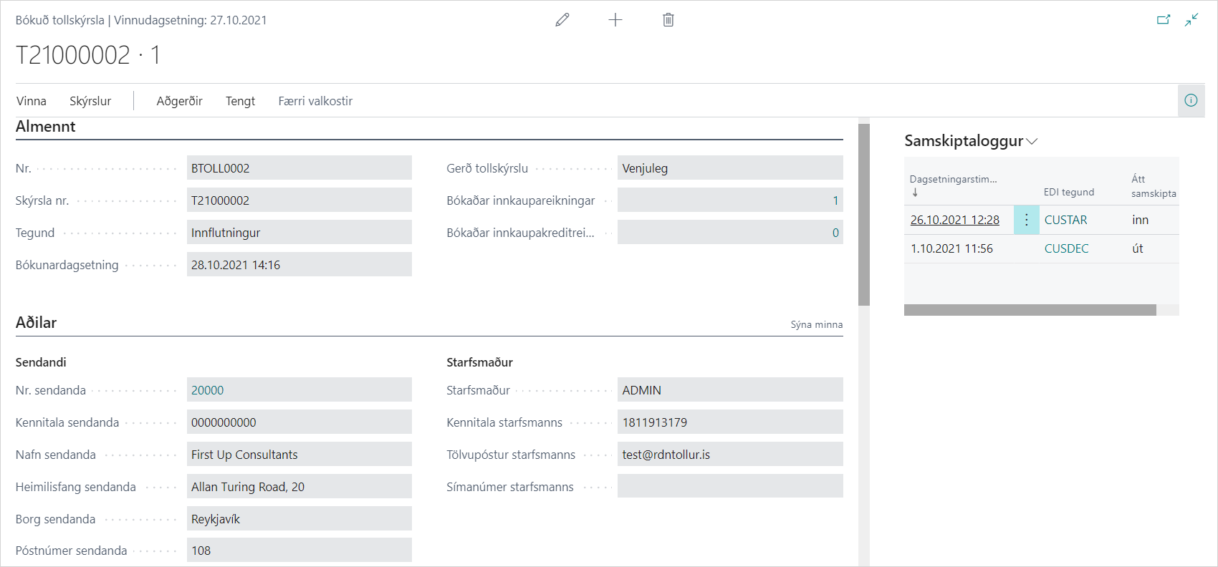This screenshot has height=567, width=1218.
Task: Click Færri valkostir to show fewer options
Action: [315, 101]
